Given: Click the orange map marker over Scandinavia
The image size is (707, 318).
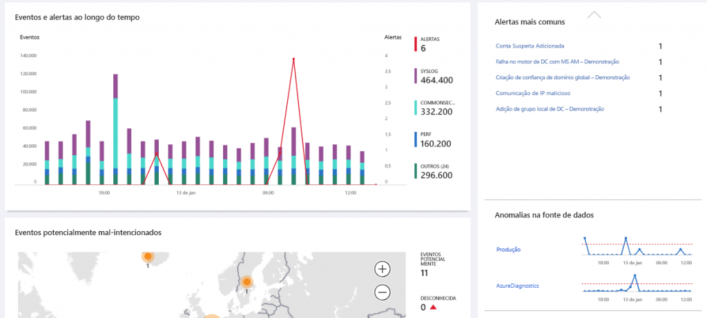Looking at the screenshot, I should (246, 281).
